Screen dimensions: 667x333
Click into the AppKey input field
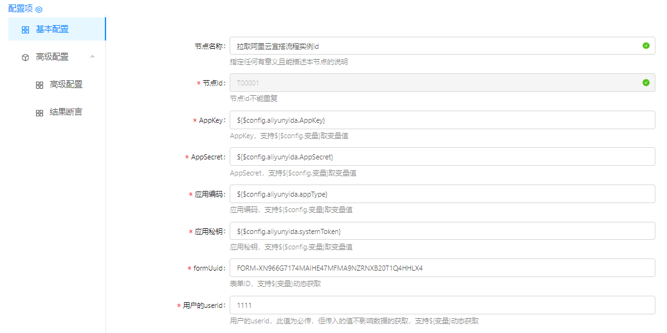(x=442, y=120)
